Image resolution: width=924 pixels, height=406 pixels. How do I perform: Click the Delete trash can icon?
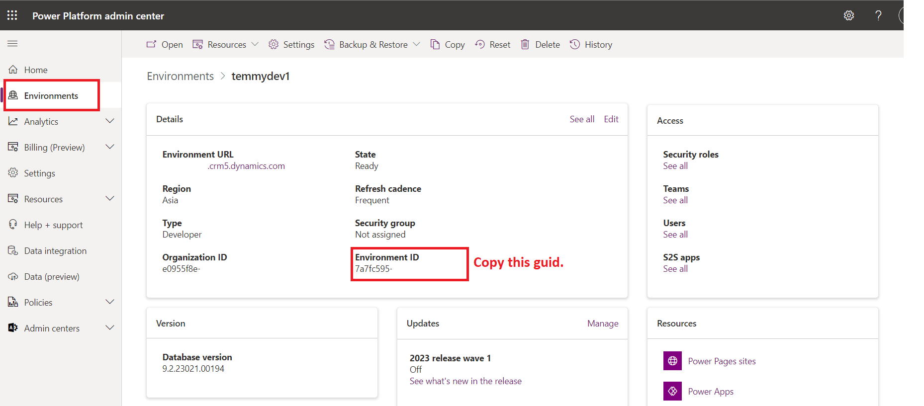tap(525, 44)
